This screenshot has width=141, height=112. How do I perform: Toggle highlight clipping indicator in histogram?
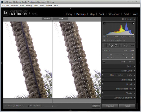[133, 23]
